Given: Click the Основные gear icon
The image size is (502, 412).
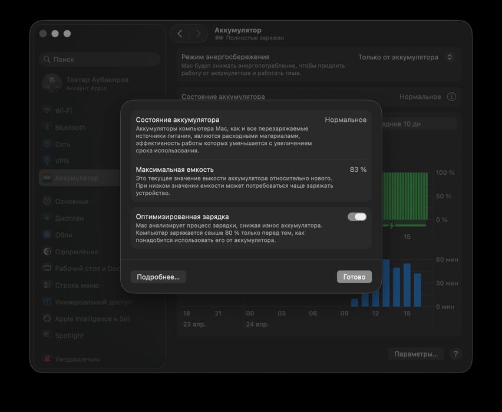Looking at the screenshot, I should [47, 201].
